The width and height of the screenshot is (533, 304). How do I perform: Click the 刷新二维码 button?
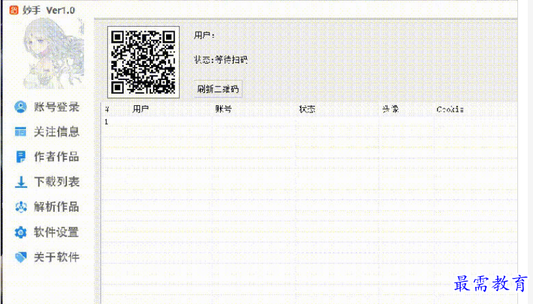(x=218, y=89)
